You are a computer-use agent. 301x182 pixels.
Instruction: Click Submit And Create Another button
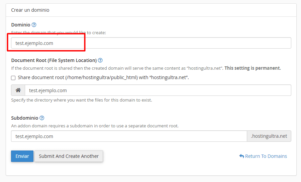(x=69, y=156)
